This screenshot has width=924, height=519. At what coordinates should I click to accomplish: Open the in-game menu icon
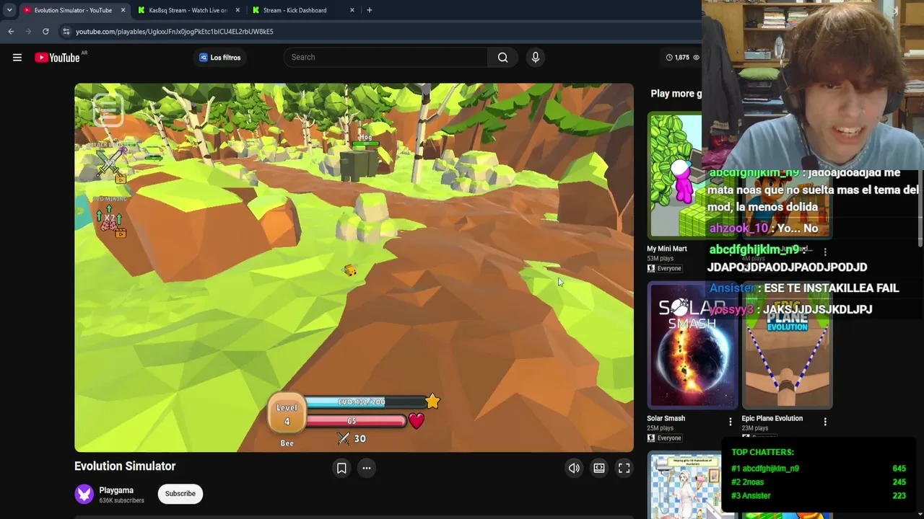click(108, 111)
